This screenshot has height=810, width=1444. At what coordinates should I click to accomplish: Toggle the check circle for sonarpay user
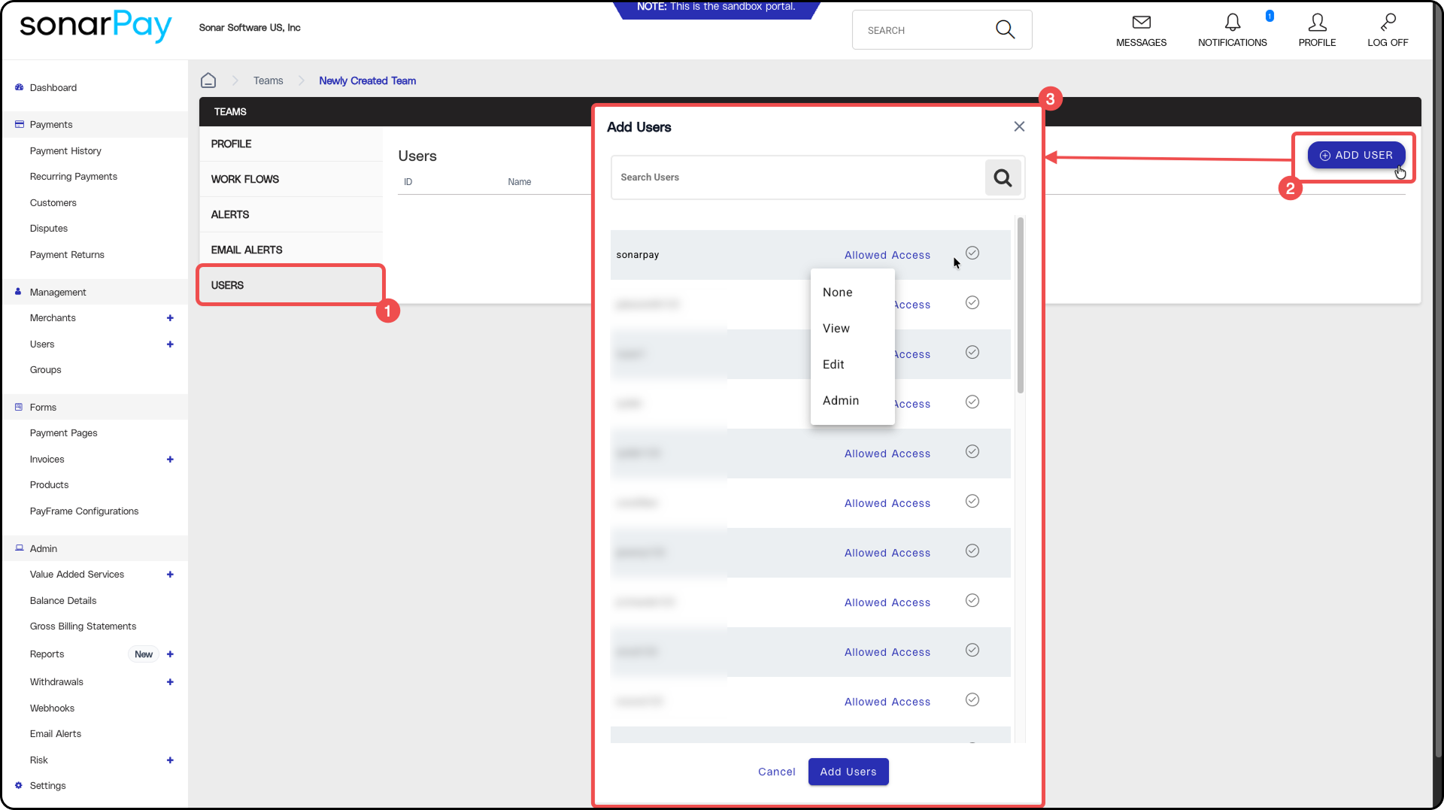tap(972, 253)
